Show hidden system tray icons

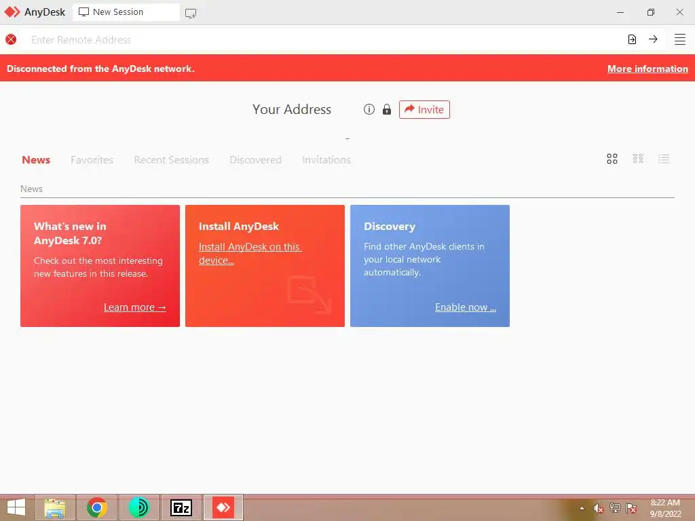coord(582,508)
